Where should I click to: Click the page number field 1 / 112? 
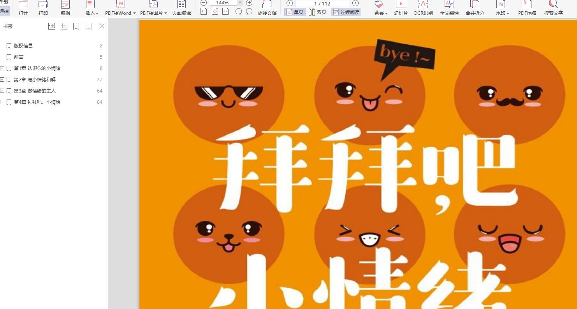(x=322, y=3)
